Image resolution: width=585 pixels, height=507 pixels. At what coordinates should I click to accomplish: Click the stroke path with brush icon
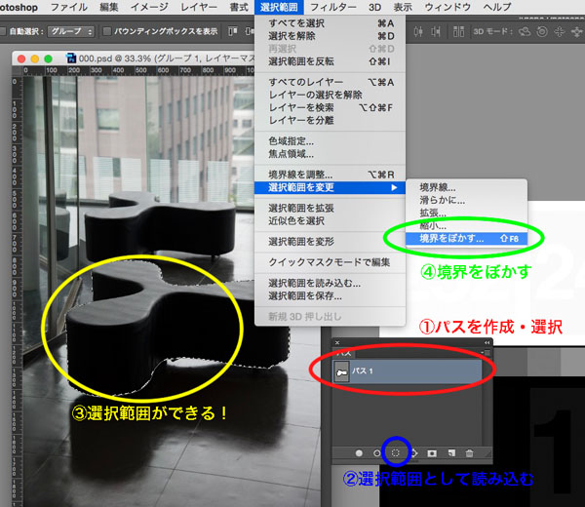tap(377, 452)
